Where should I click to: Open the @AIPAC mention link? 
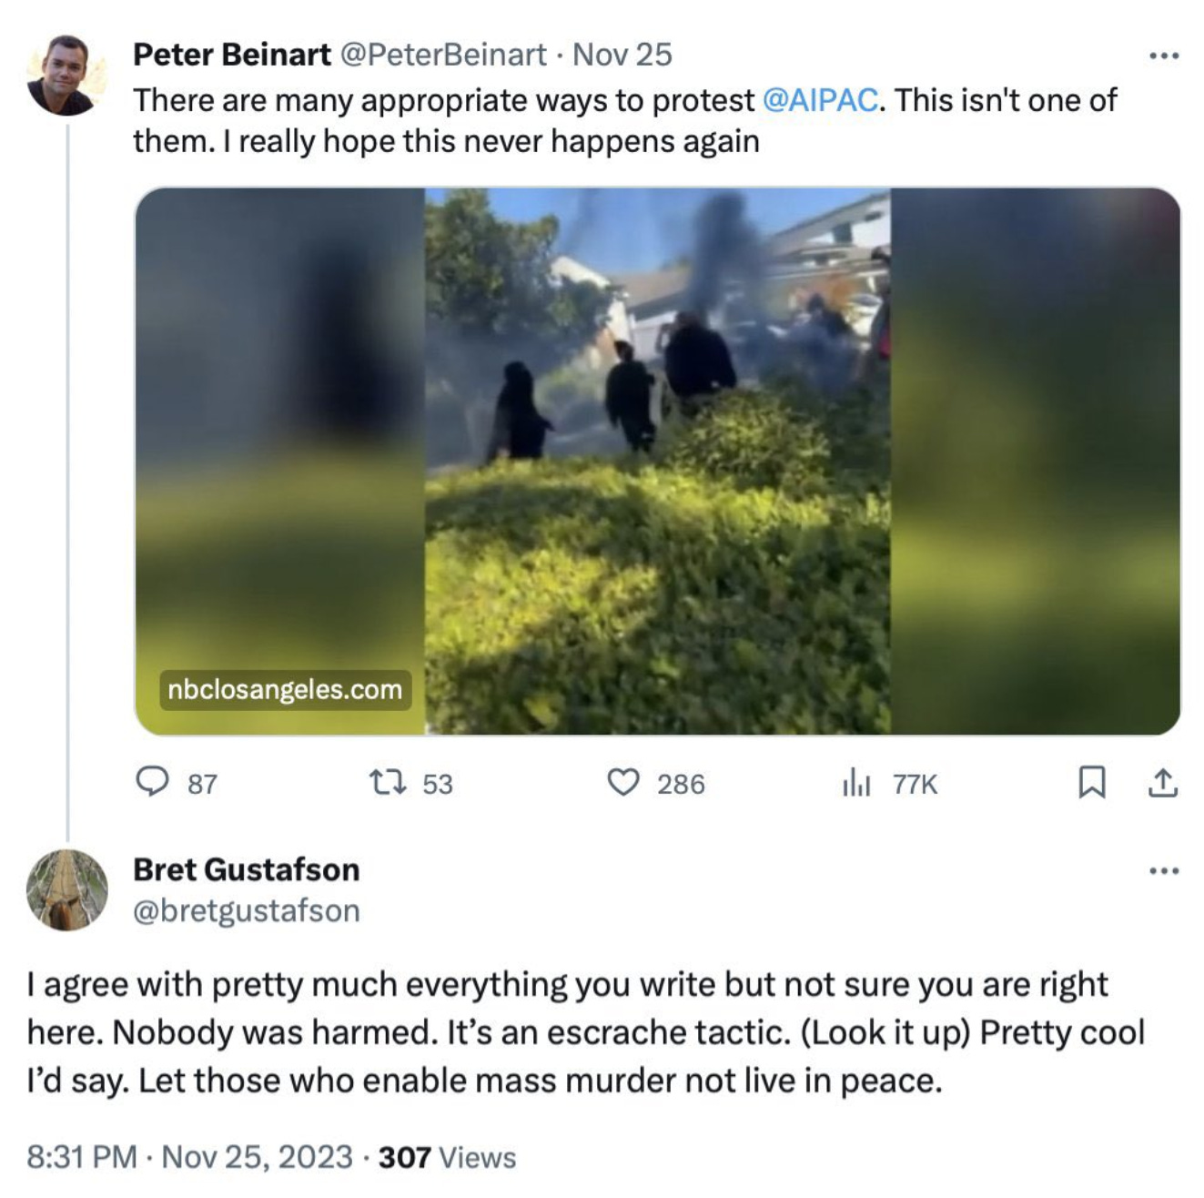[x=820, y=100]
